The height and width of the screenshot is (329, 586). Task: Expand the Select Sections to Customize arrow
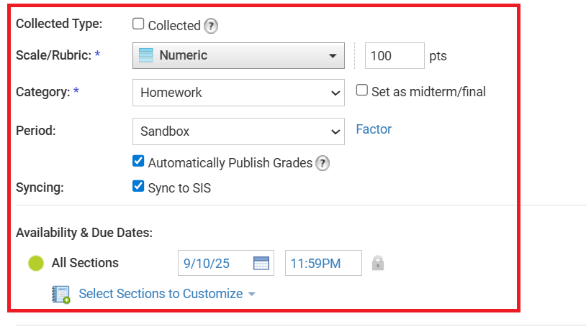point(251,295)
